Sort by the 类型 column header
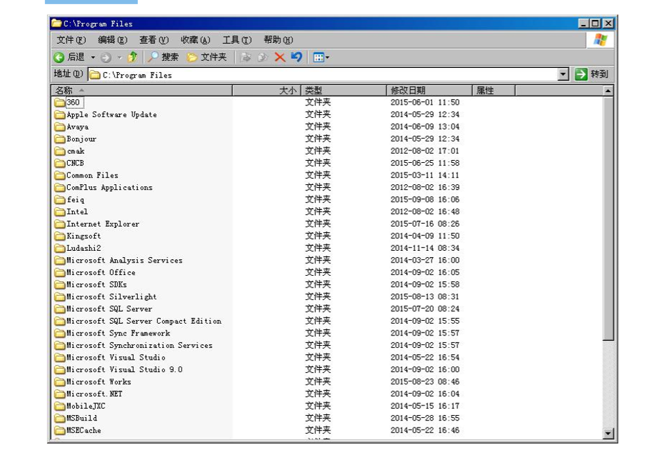The height and width of the screenshot is (449, 656). (x=344, y=90)
